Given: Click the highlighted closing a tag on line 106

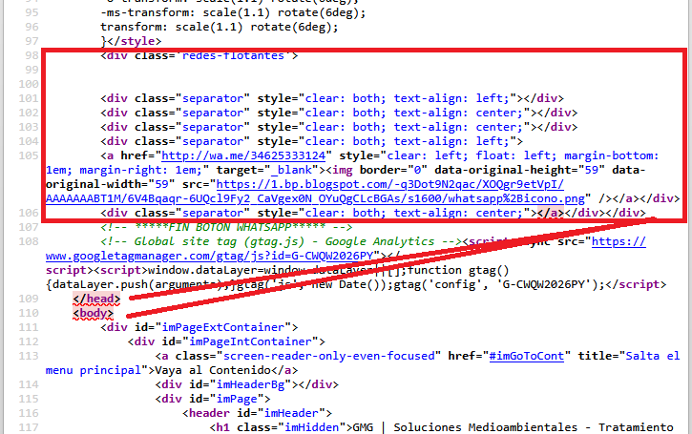Looking at the screenshot, I should (551, 213).
